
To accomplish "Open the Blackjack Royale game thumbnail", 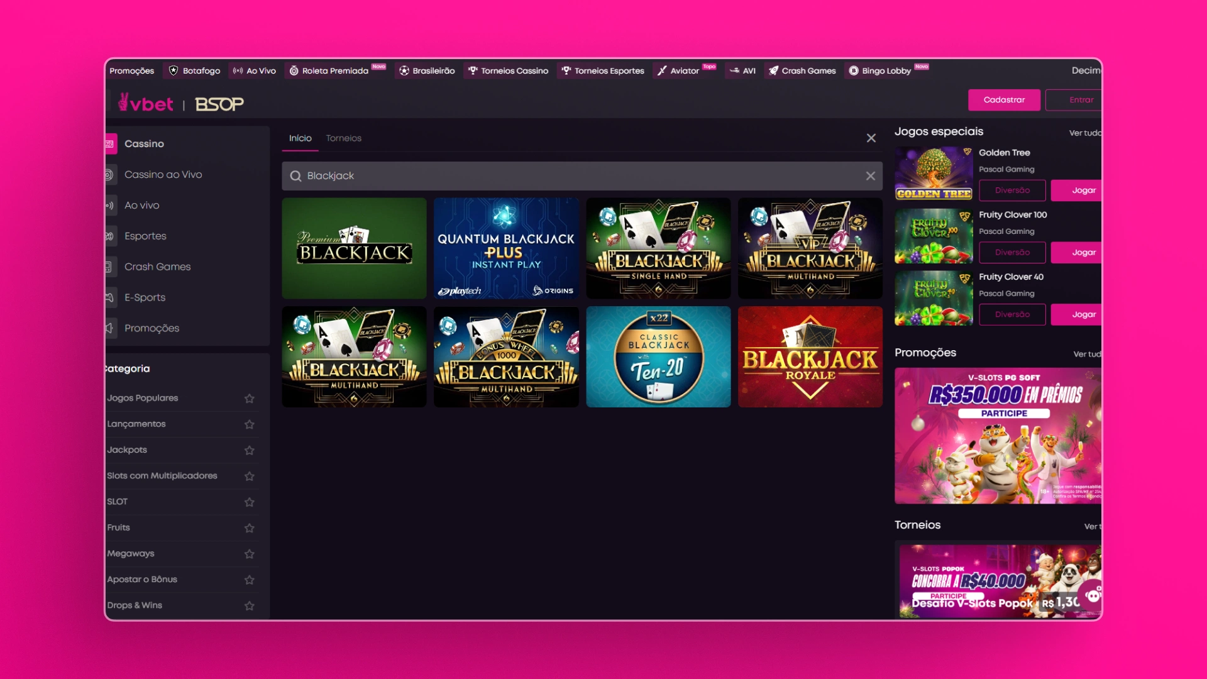I will (x=810, y=356).
